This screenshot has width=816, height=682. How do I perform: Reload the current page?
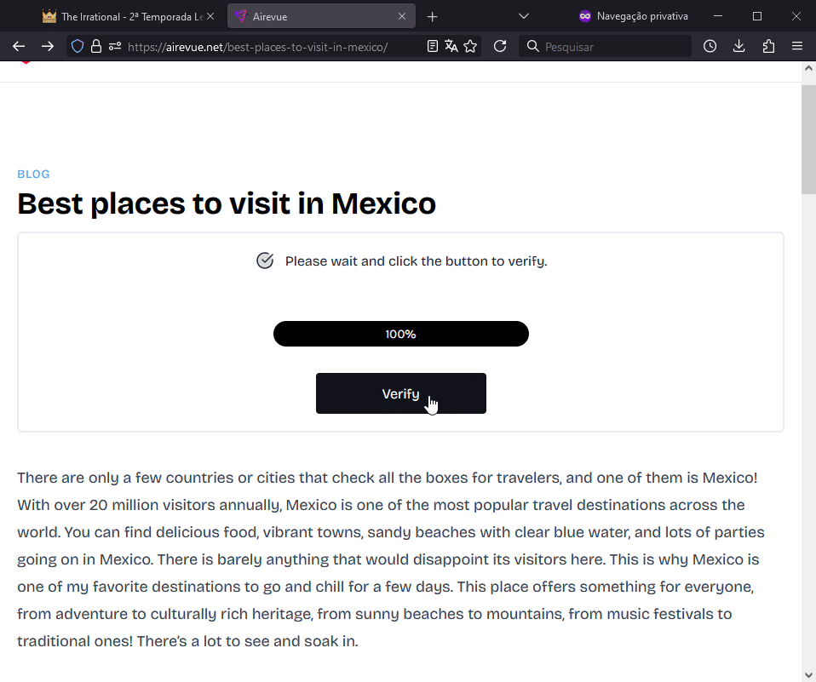point(500,47)
